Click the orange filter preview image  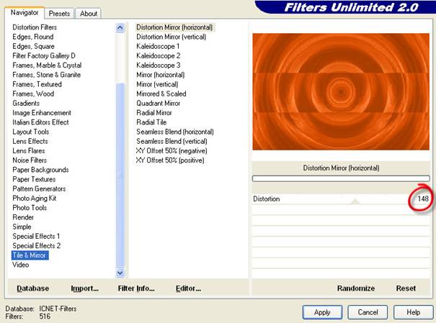341,91
